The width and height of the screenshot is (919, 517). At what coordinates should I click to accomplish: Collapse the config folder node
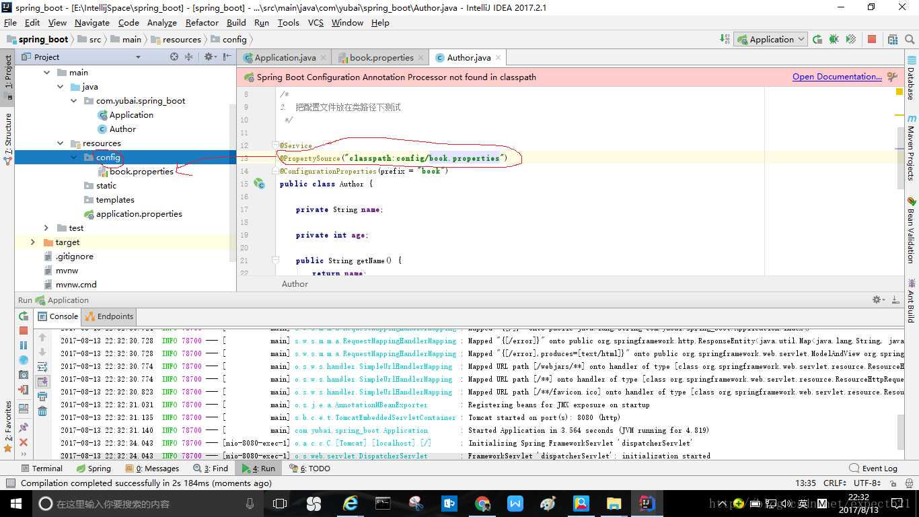click(x=74, y=158)
